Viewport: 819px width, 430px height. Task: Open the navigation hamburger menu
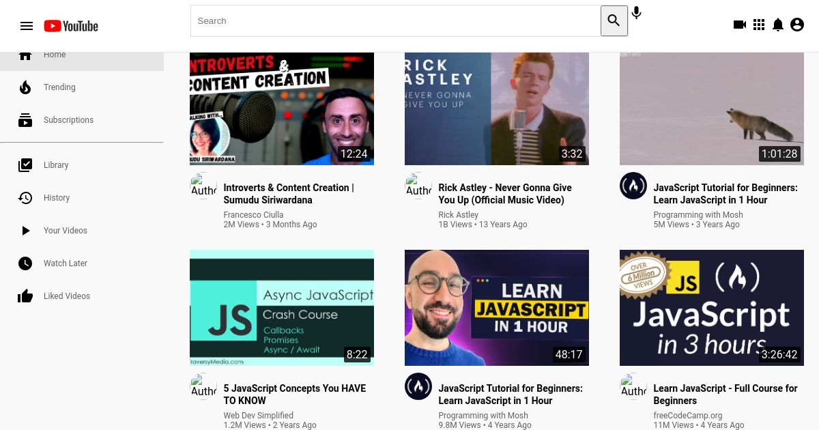27,26
